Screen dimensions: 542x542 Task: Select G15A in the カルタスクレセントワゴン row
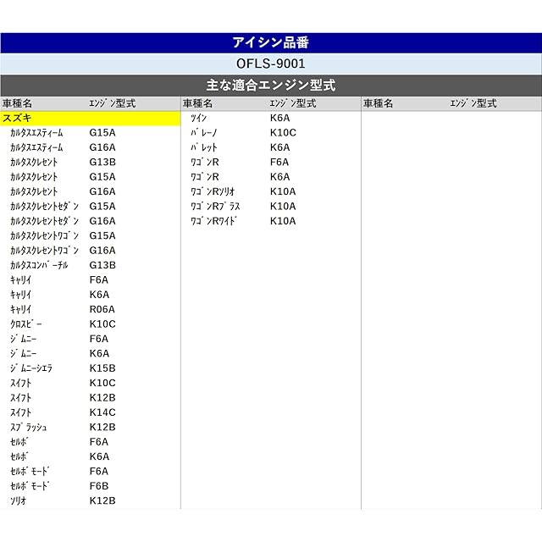coord(102,235)
